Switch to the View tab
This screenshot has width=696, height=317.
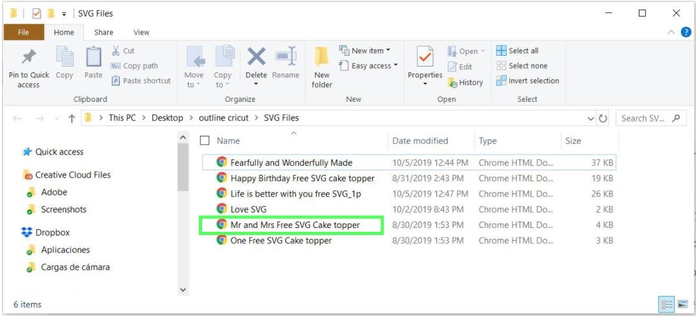(x=141, y=32)
